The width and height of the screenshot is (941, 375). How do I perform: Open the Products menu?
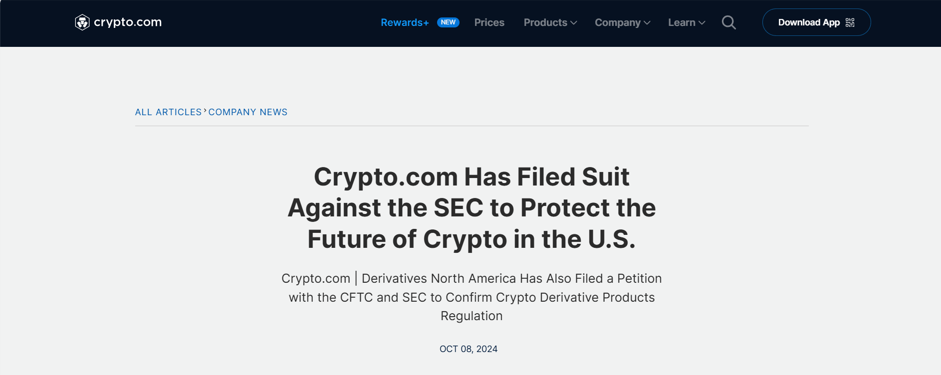[545, 22]
